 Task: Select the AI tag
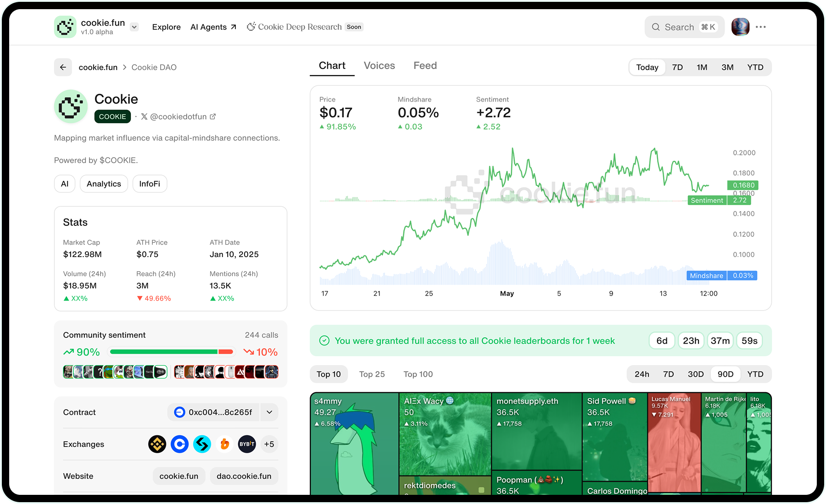point(65,184)
